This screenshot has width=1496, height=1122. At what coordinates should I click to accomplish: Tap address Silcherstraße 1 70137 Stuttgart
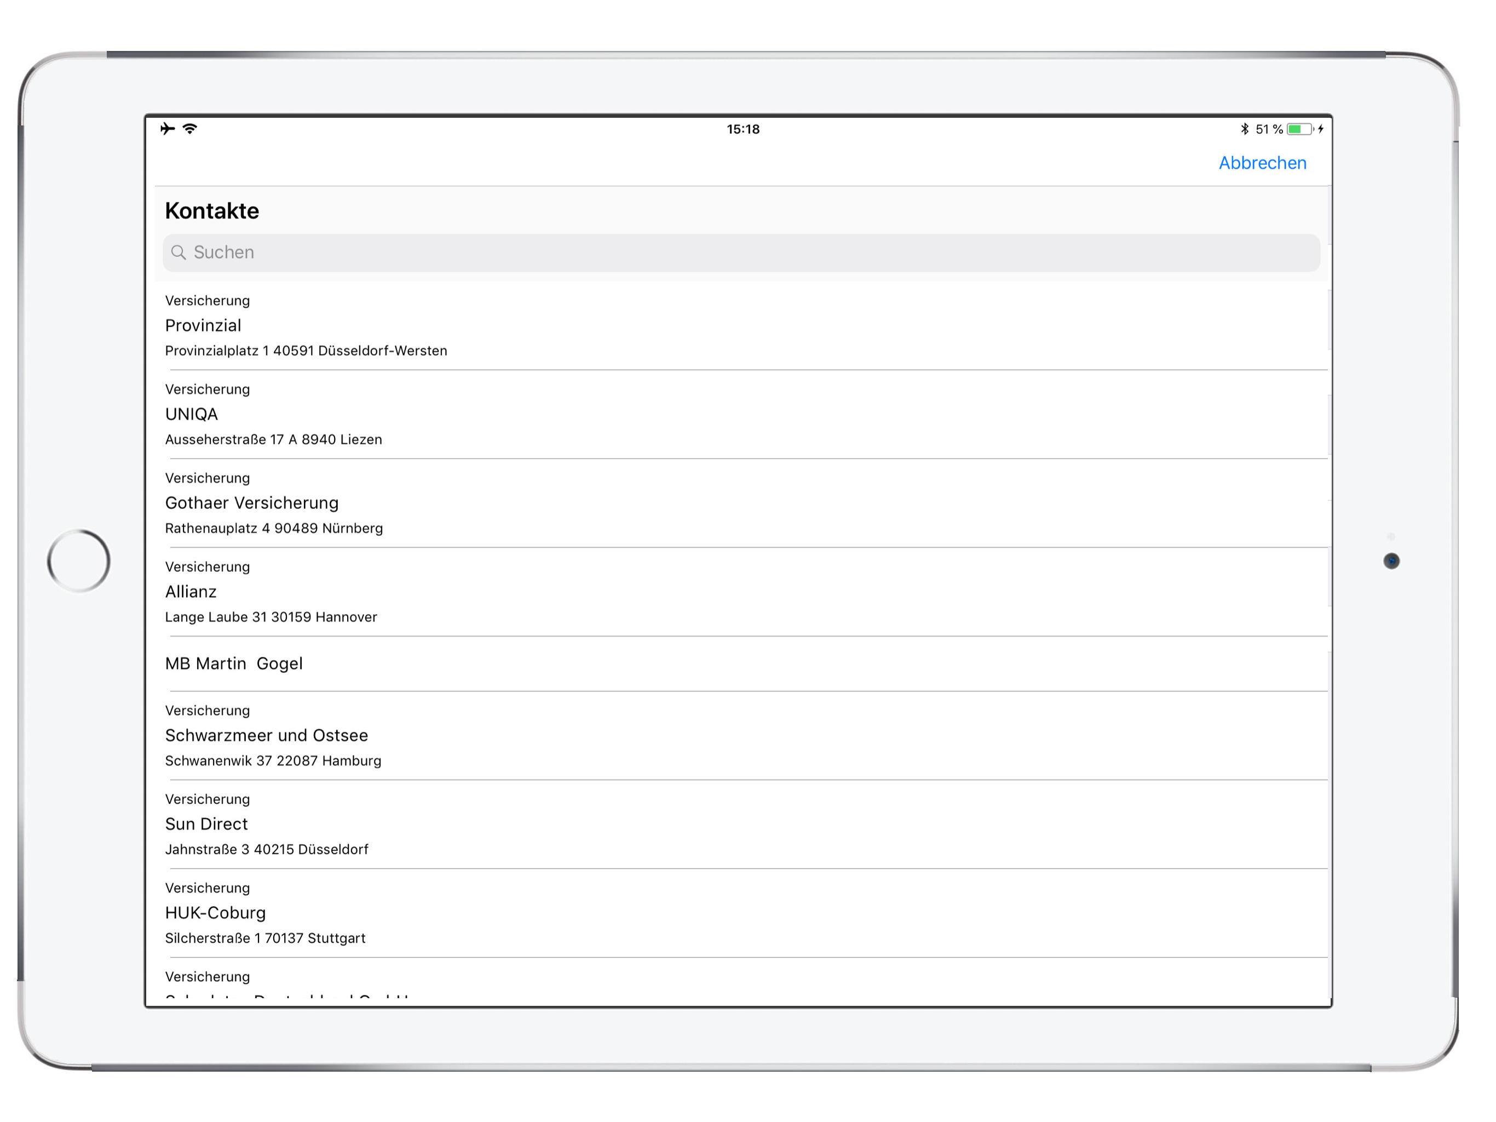pyautogui.click(x=265, y=938)
